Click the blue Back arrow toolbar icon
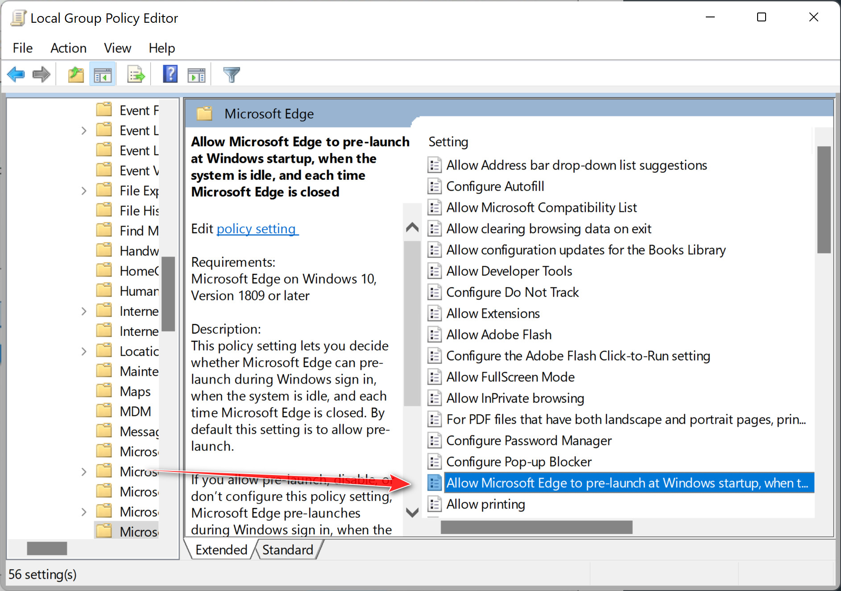This screenshot has height=591, width=841. (x=17, y=74)
